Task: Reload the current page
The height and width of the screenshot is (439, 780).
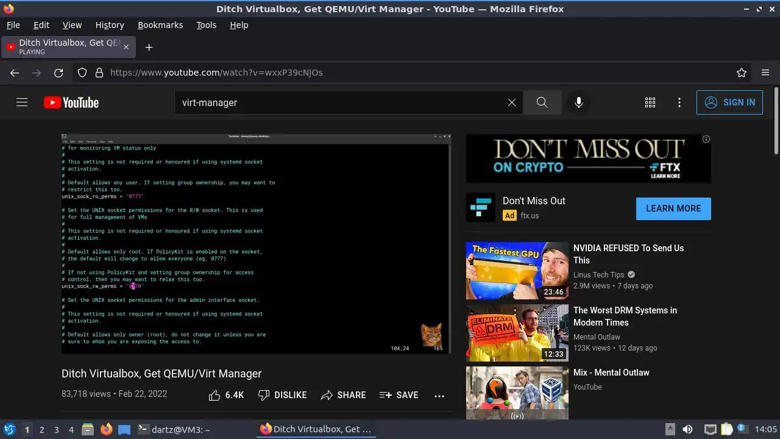Action: [58, 73]
